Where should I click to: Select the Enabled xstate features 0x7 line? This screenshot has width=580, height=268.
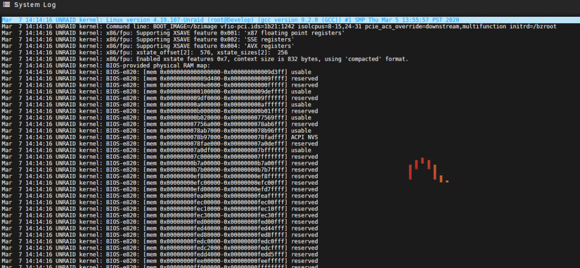point(205,59)
